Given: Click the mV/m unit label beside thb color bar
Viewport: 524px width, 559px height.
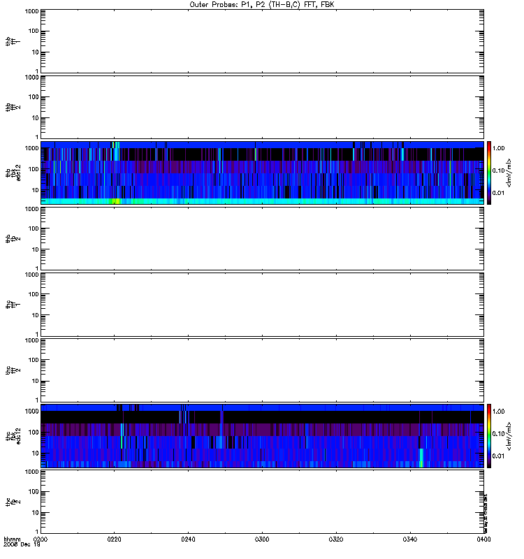Looking at the screenshot, I should tap(509, 173).
